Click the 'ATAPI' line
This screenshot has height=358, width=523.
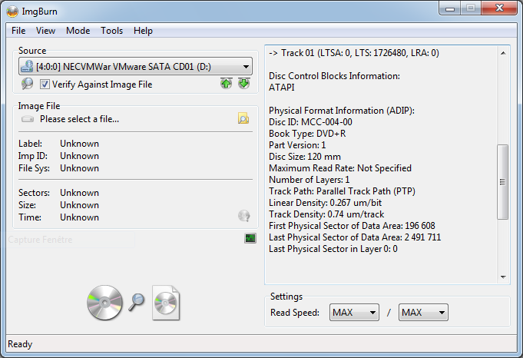coord(282,88)
